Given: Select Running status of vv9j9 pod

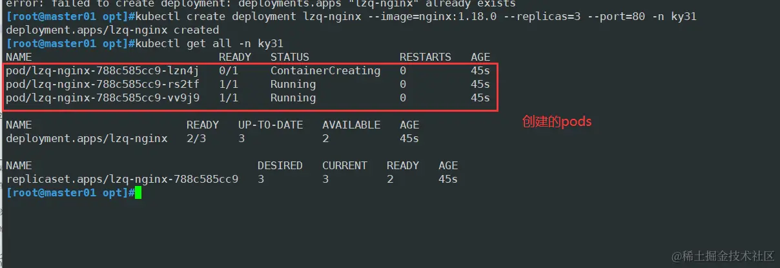Looking at the screenshot, I should [293, 98].
